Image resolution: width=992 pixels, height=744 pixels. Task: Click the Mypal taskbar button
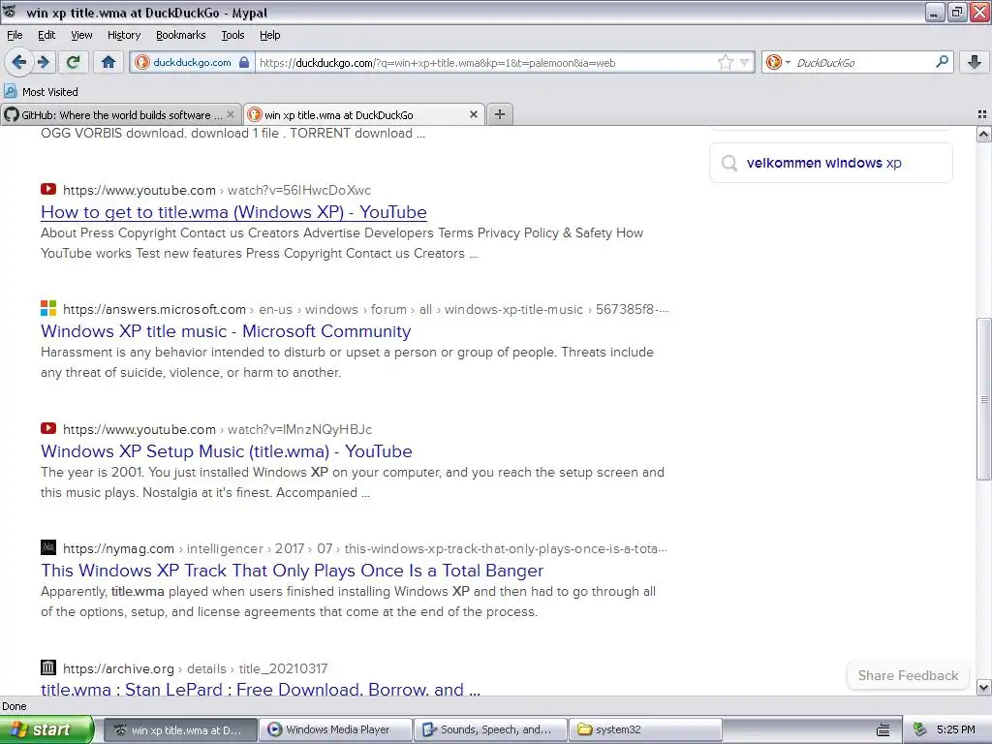point(181,729)
